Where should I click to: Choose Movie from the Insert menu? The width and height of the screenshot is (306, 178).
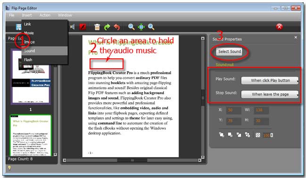(45, 33)
